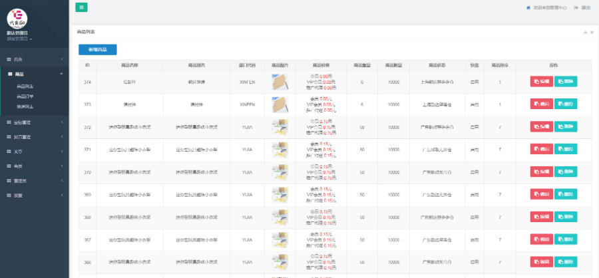The height and width of the screenshot is (278, 599).
Task: Click the 代发Go logo avatar
Action: pos(17,19)
